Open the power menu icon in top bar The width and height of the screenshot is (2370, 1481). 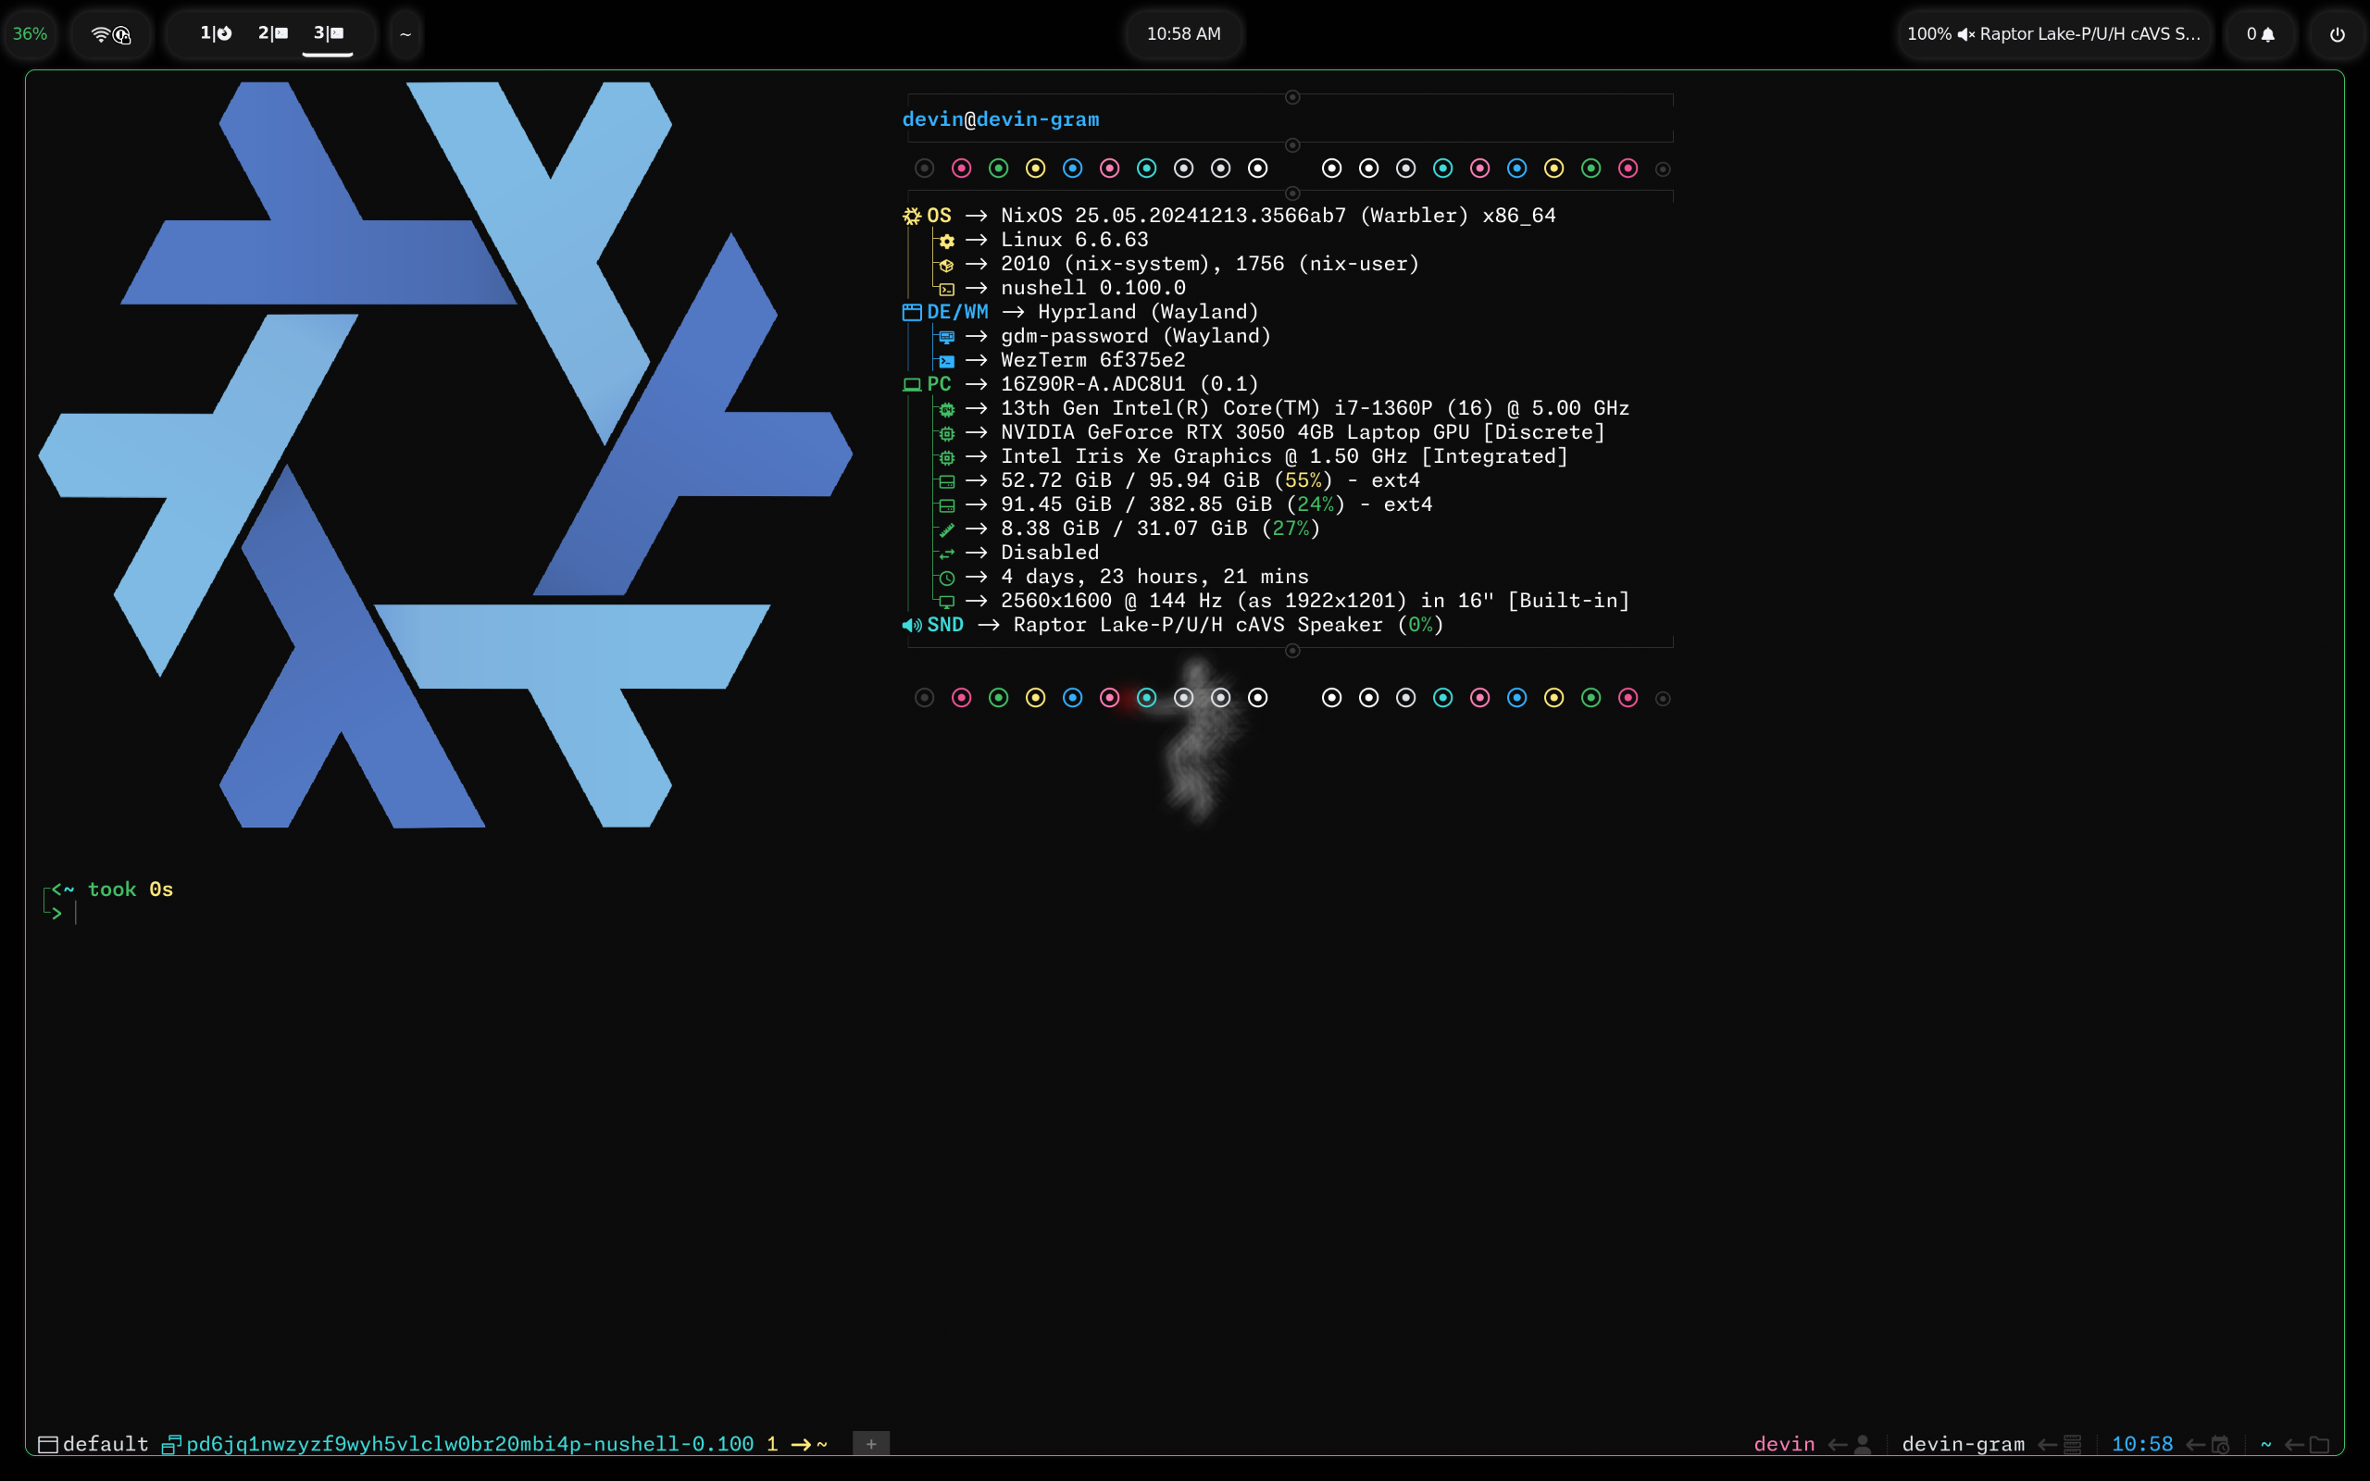point(2337,34)
